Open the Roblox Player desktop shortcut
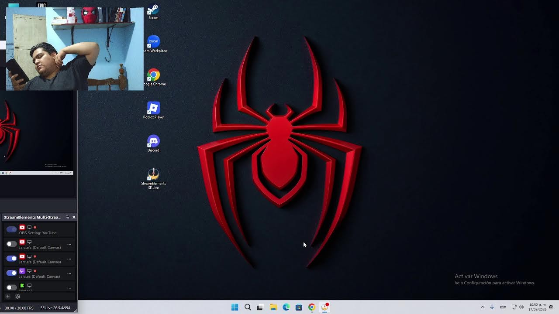This screenshot has width=559, height=314. tap(153, 111)
